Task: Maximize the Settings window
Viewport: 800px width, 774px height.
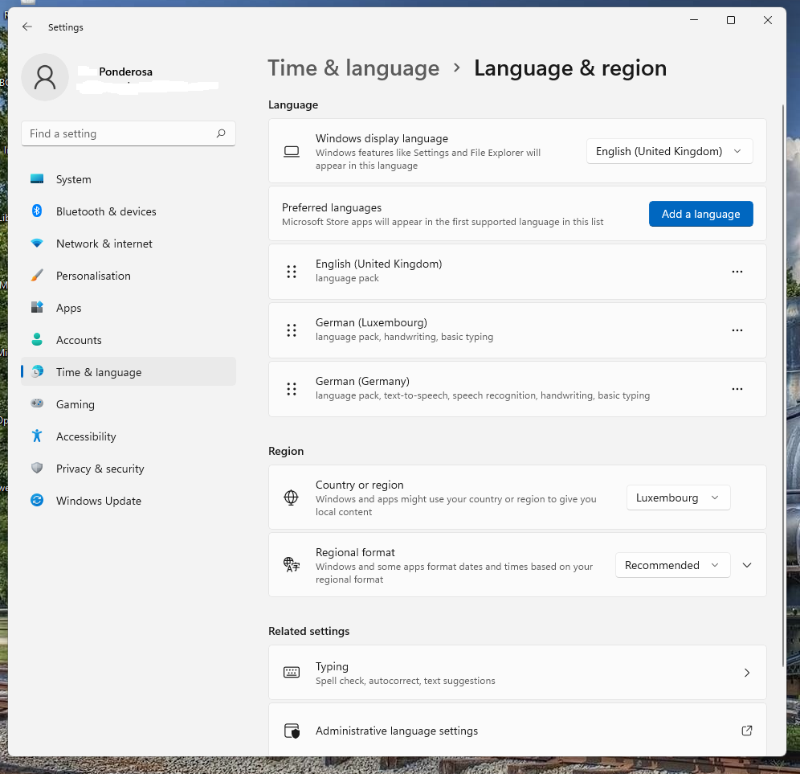Action: click(x=731, y=20)
